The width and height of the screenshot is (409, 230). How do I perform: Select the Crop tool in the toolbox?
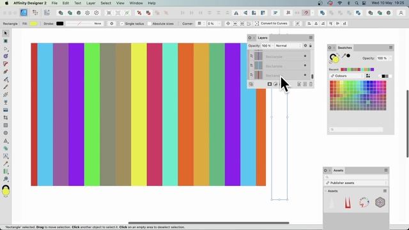pos(6,118)
